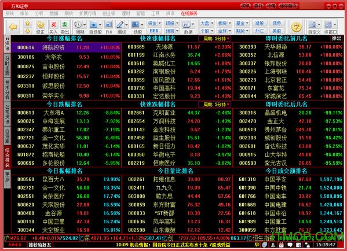Click the speech bubble icon in status bar

pos(290,245)
